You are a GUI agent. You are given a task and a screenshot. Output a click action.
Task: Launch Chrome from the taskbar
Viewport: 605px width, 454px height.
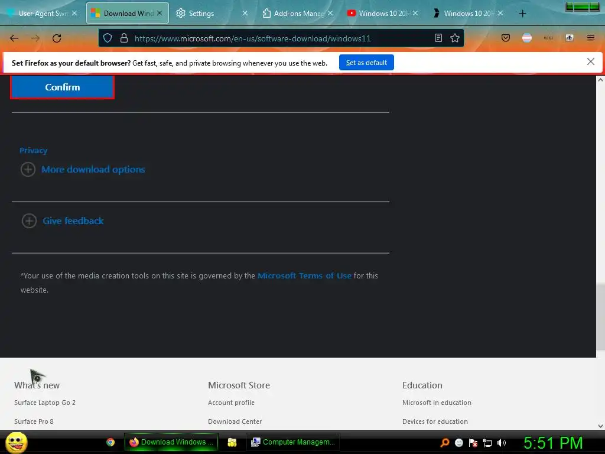110,442
